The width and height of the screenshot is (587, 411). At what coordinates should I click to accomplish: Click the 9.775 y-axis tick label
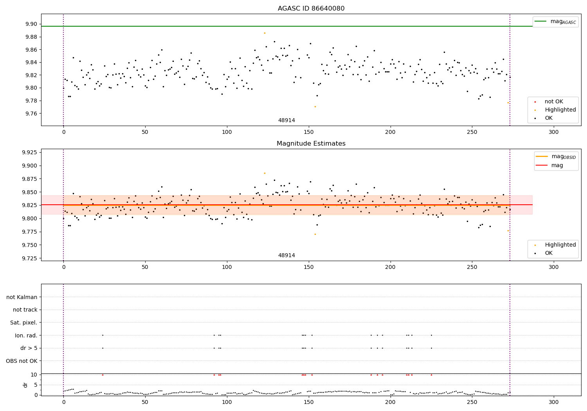point(29,232)
